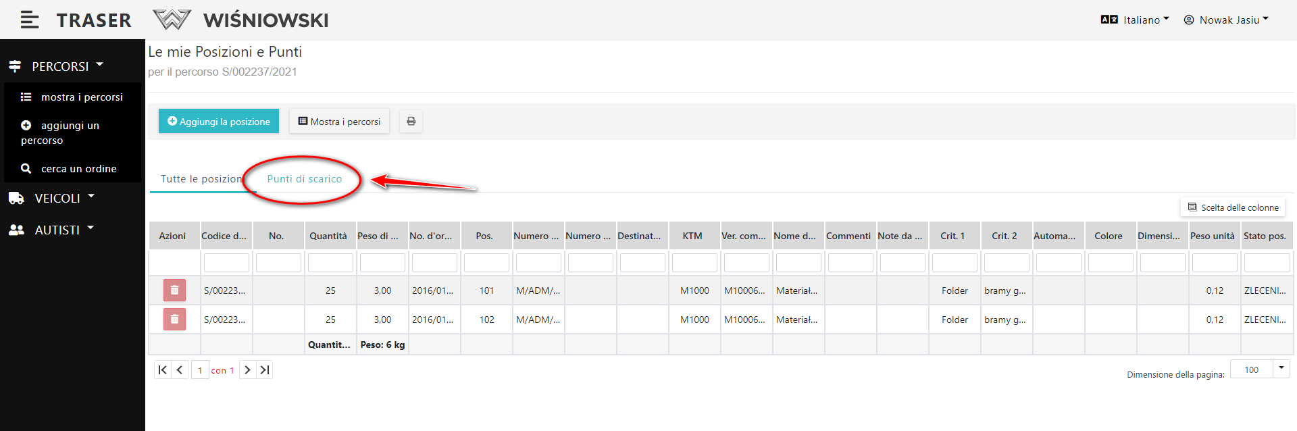Click the hamburger menu icon beside TRASER
The width and height of the screenshot is (1297, 431).
tap(29, 20)
